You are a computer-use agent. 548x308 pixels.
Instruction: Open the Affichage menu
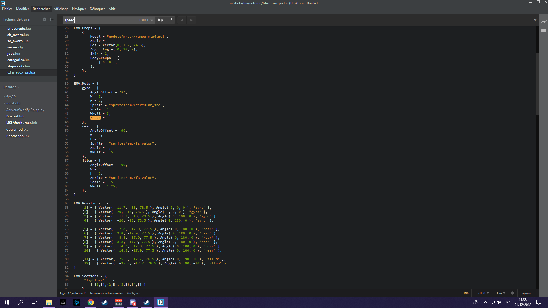(61, 9)
